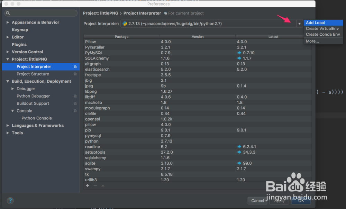Click the small icon beside Project Interpreter entry
Screen dimensions: 346x209
click(75, 66)
